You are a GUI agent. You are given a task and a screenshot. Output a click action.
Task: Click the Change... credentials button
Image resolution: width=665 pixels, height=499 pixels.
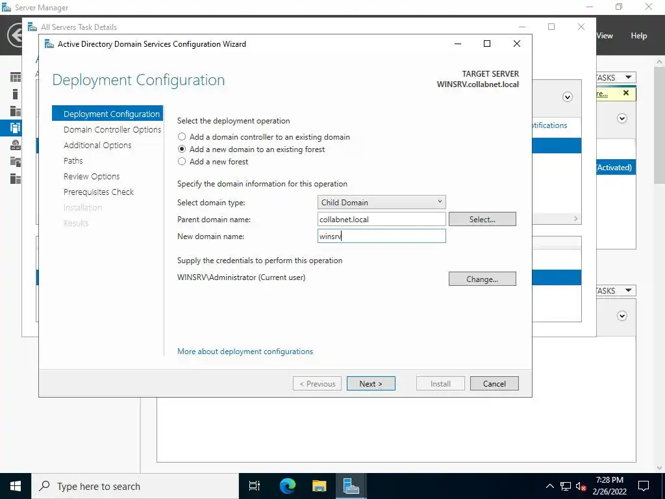click(x=483, y=279)
